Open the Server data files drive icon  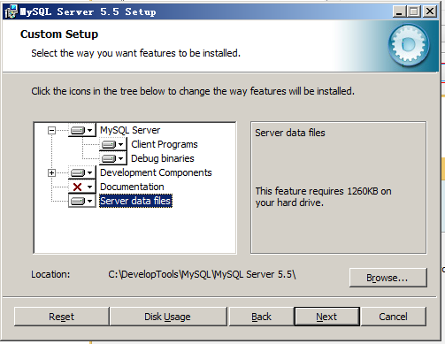(82, 201)
